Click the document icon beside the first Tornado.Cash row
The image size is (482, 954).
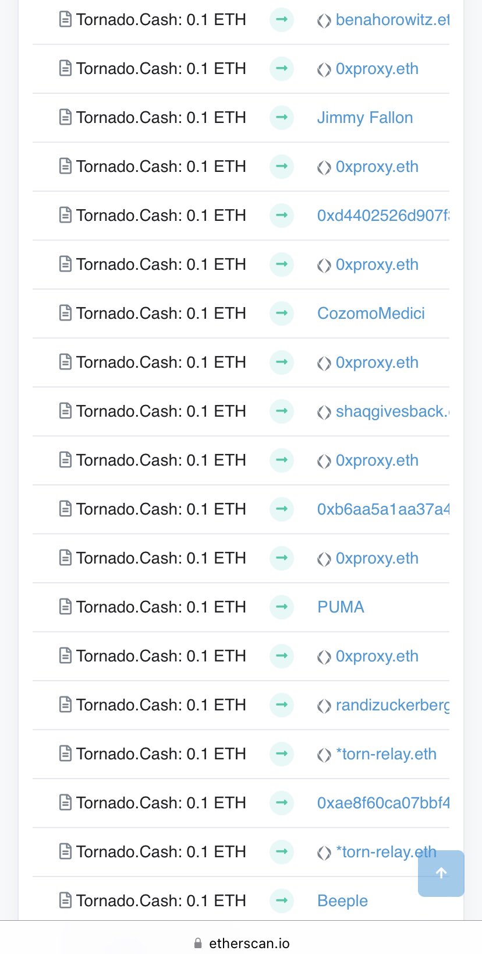click(65, 19)
